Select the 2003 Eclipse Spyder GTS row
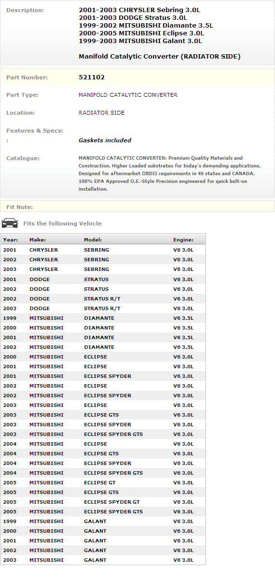Image resolution: width=275 pixels, height=584 pixels. pos(103,434)
